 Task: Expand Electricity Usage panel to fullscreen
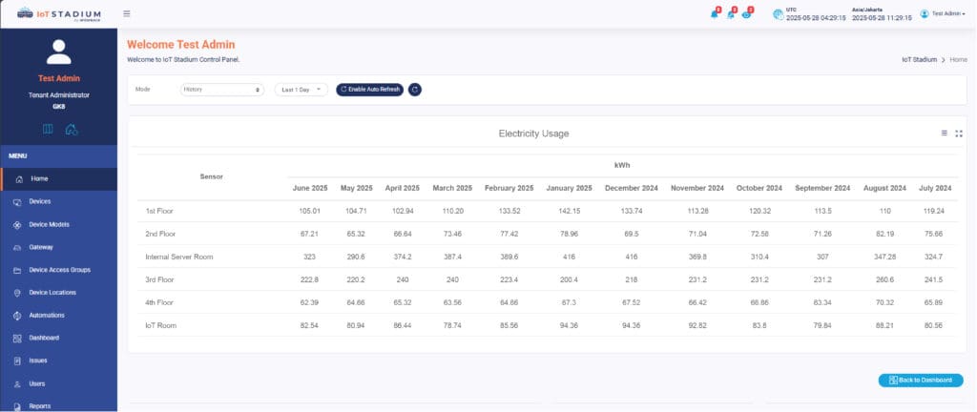pos(958,134)
